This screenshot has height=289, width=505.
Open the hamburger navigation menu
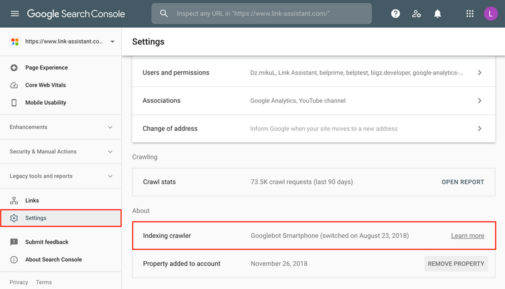click(15, 13)
